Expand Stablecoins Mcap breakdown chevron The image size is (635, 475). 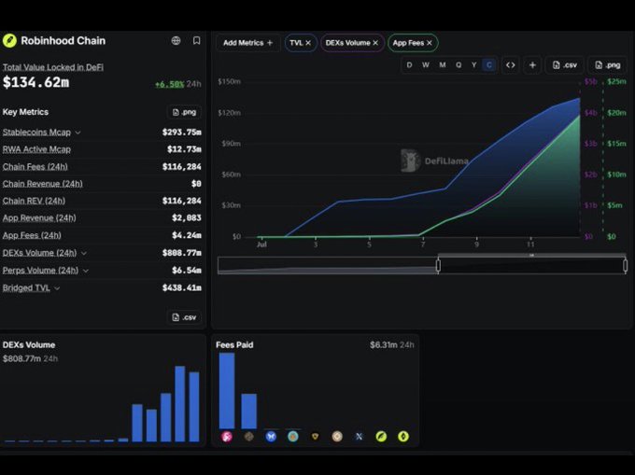coord(78,133)
